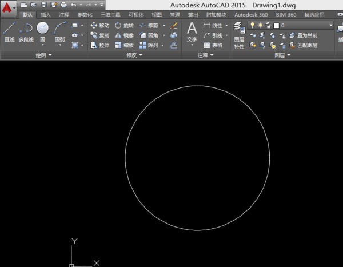Activate the 拉伸 (Stretch) command

(100, 45)
